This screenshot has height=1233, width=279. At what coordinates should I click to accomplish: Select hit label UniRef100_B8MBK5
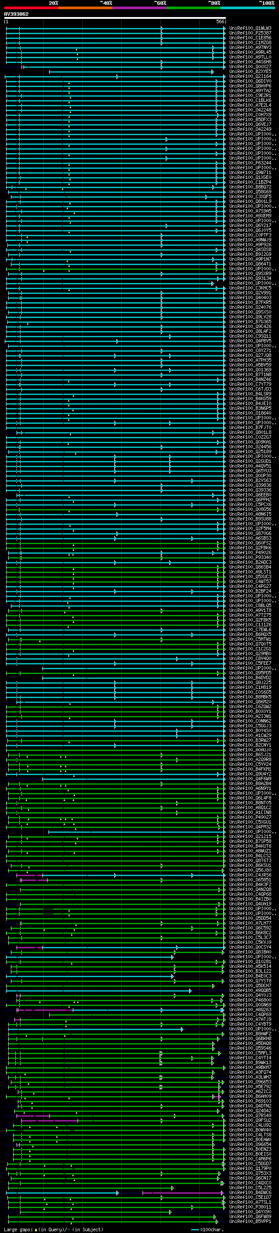(250, 696)
